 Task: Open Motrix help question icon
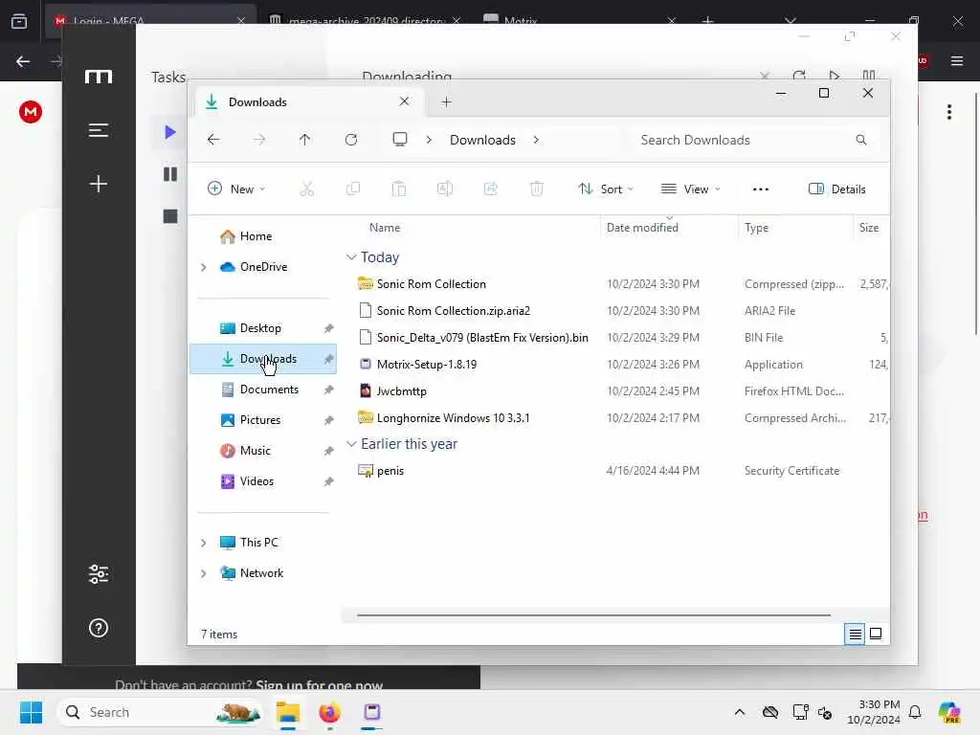pyautogui.click(x=99, y=628)
